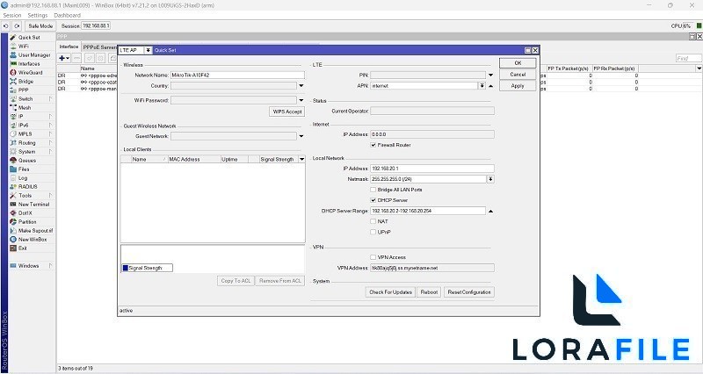The width and height of the screenshot is (703, 374).
Task: Toggle the Safe Mode button
Action: coord(40,26)
